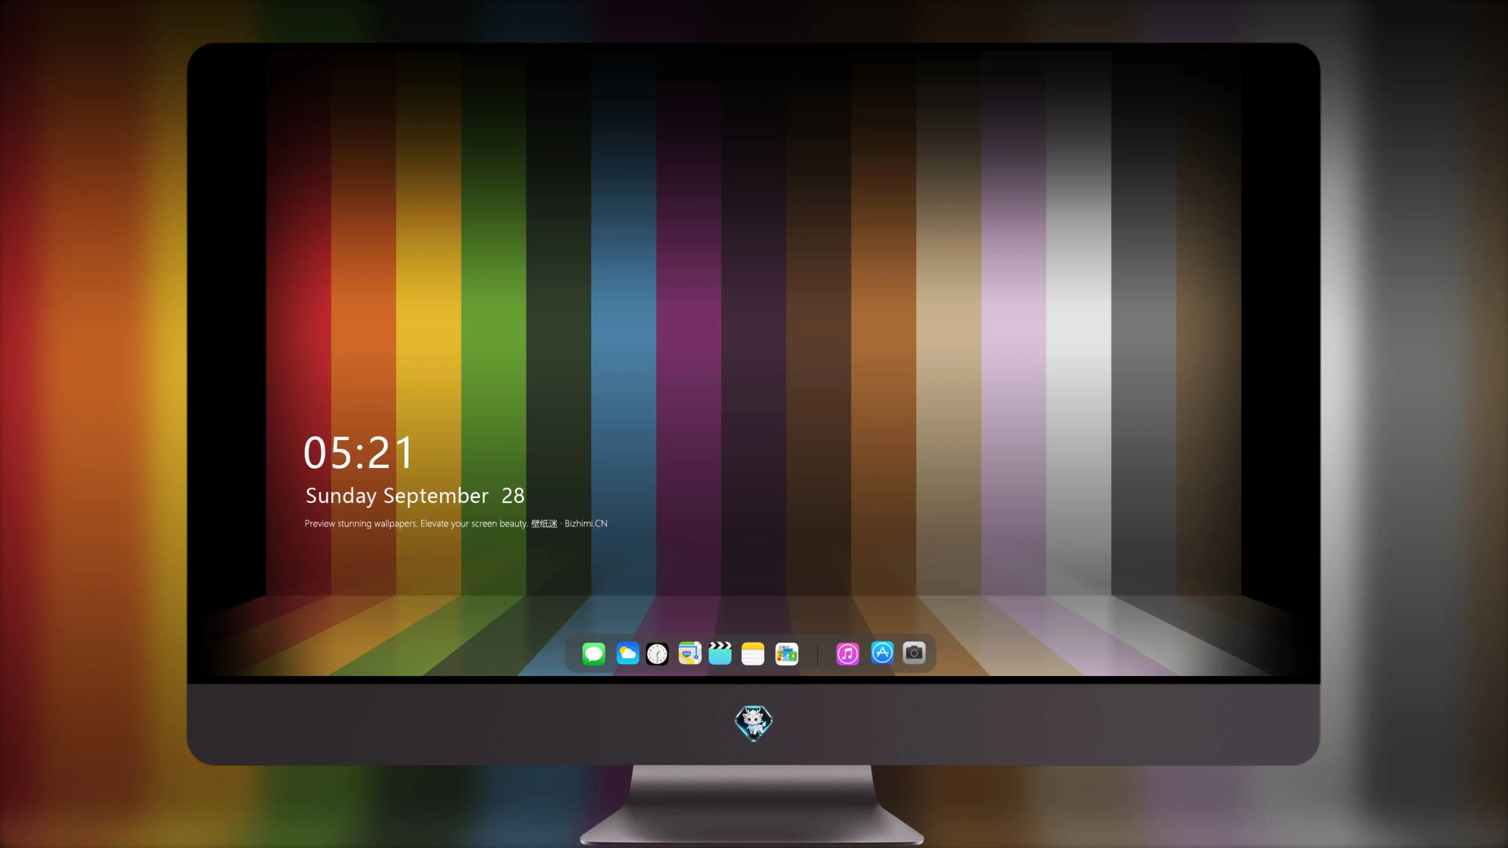Open the blue App Store icon
1508x848 pixels.
tap(882, 652)
